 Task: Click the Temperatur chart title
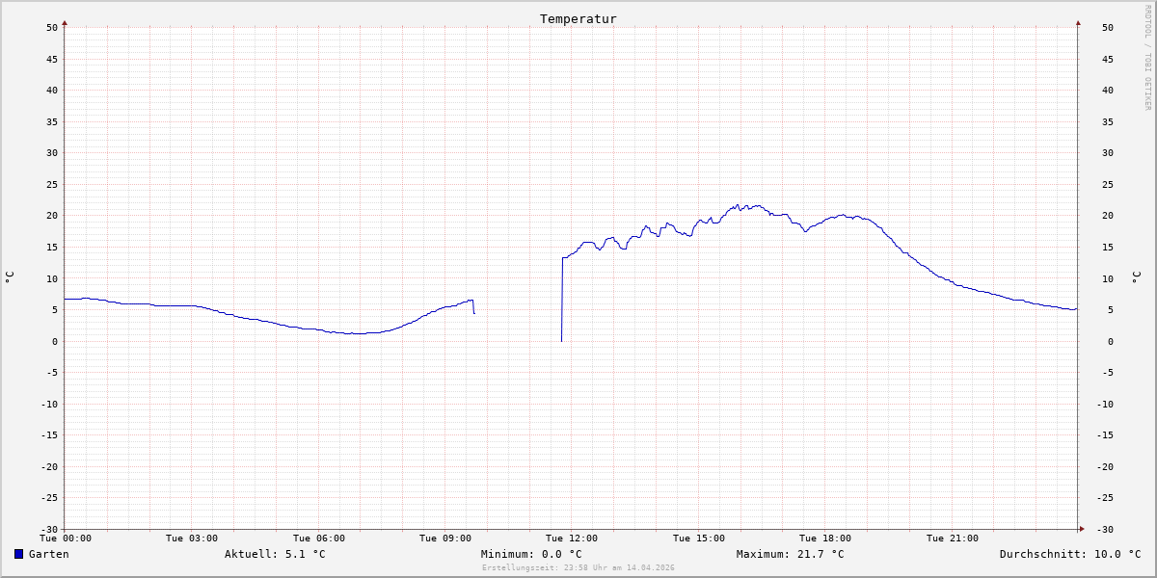[578, 18]
